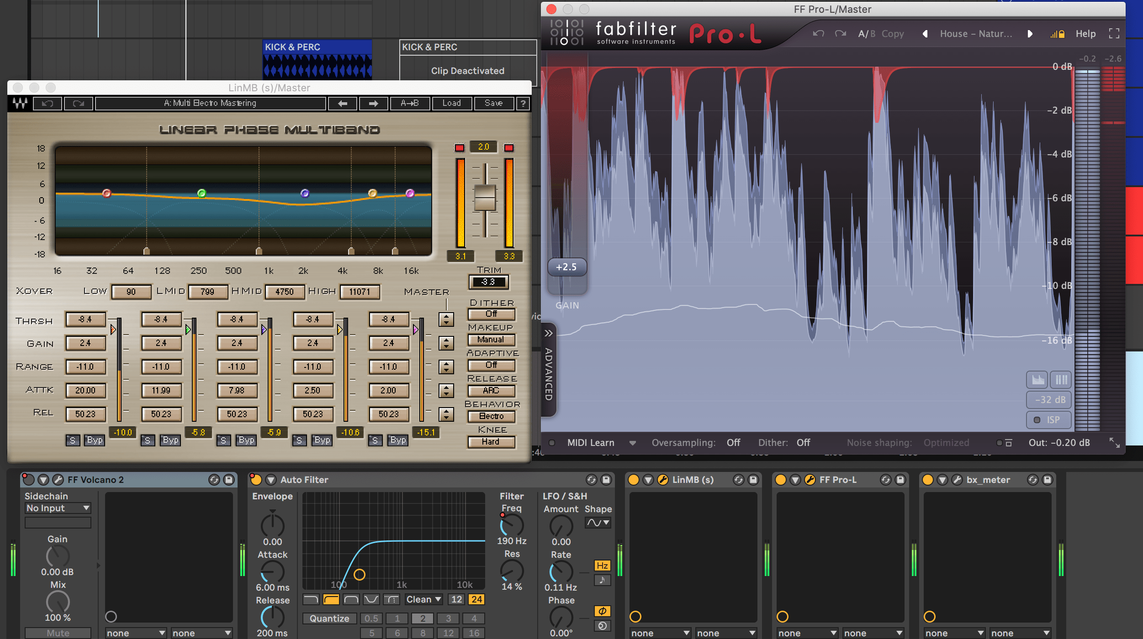Viewport: 1143px width, 639px height.
Task: Open the Clean filter circuit dropdown
Action: tap(423, 599)
